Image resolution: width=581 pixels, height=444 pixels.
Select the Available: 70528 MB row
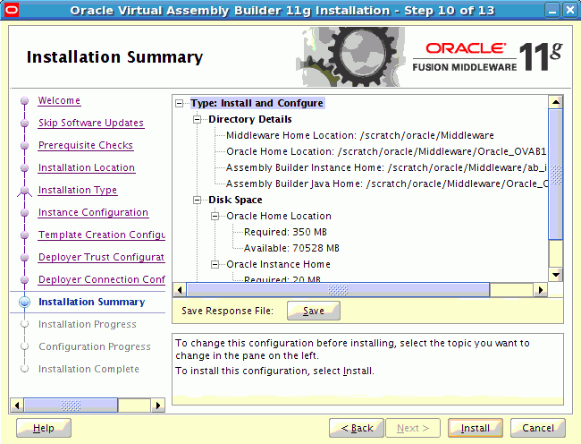(x=291, y=248)
